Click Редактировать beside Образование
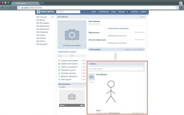 [140, 32]
